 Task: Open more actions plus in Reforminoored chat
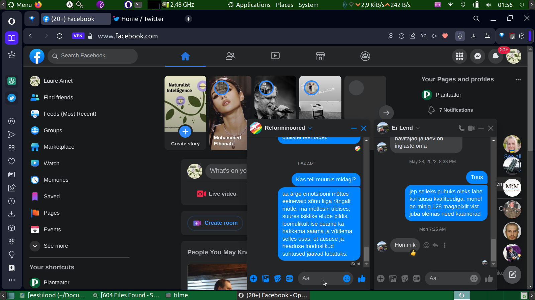[253, 279]
